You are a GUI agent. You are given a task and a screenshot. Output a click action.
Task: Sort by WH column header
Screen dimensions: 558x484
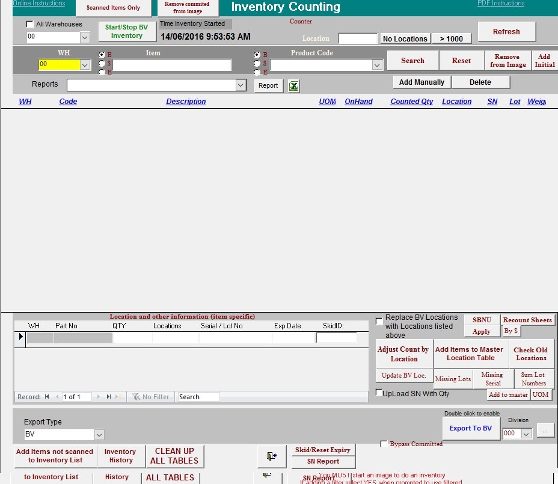pos(25,102)
